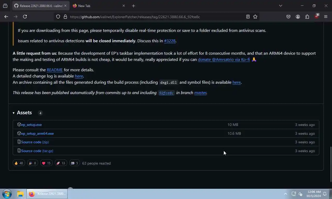Click the Firefox taskbar window button
This screenshot has height=199, width=332.
pyautogui.click(x=47, y=194)
